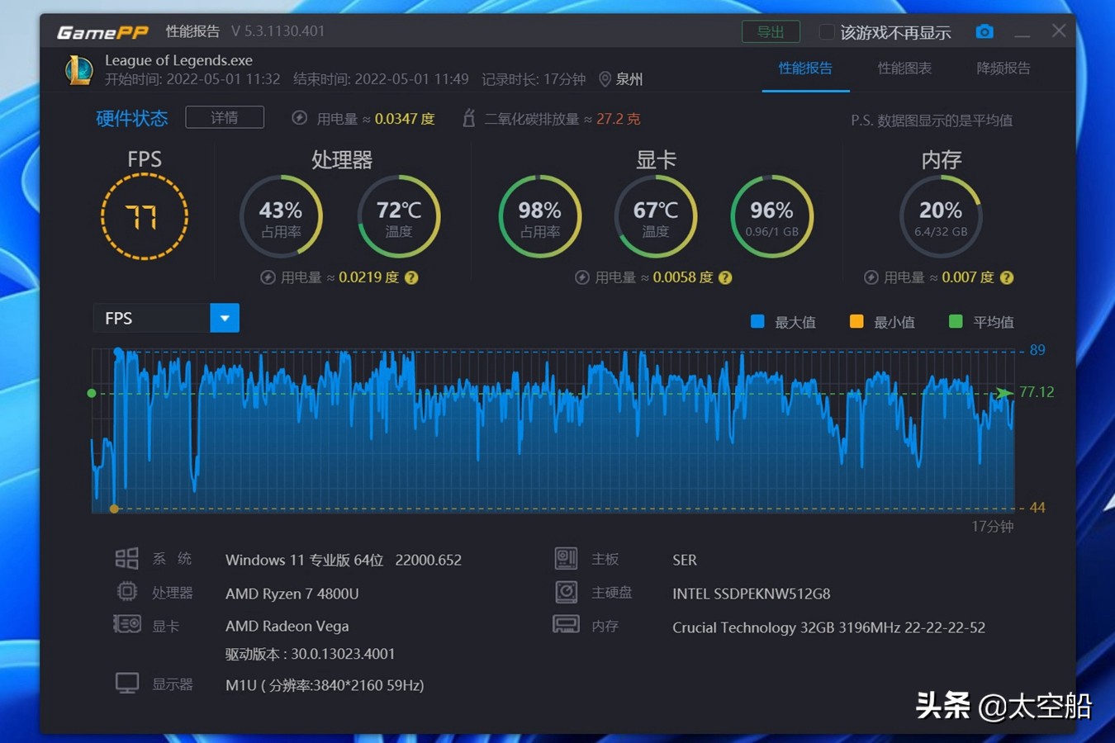Click the 记录时长: 17分钟 text
The height and width of the screenshot is (743, 1115).
tap(534, 79)
